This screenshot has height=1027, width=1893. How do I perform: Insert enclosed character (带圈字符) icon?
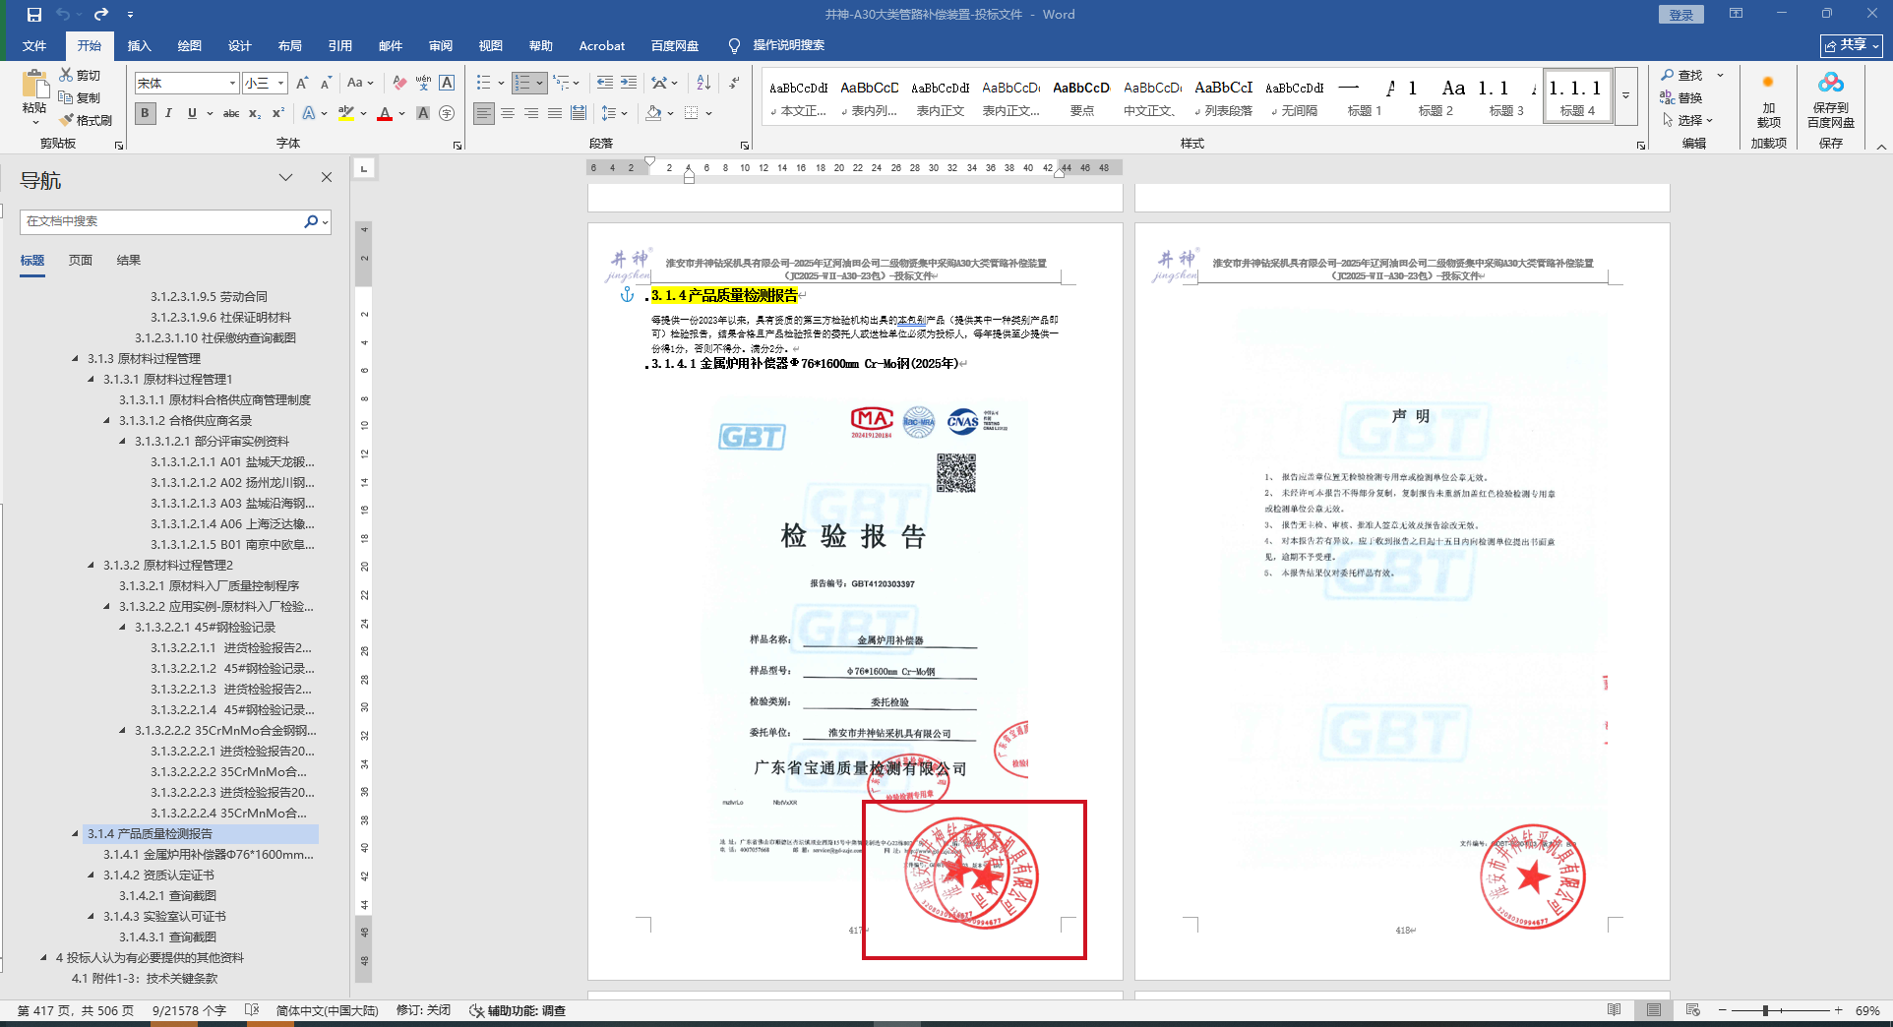447,113
